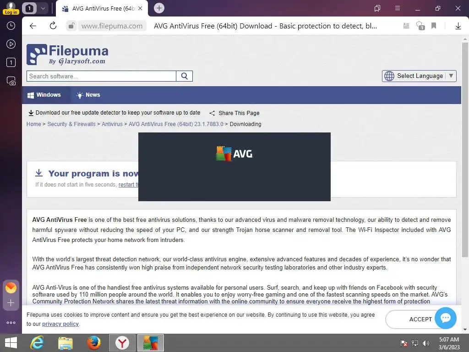Open the Antivirus breadcrumb

(112, 124)
